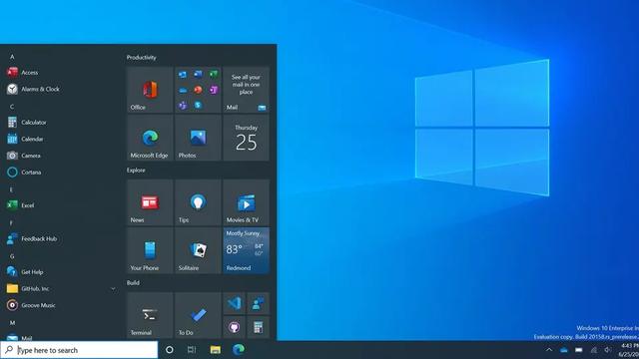
Task: Open the Your Phone tile
Action: [150, 250]
